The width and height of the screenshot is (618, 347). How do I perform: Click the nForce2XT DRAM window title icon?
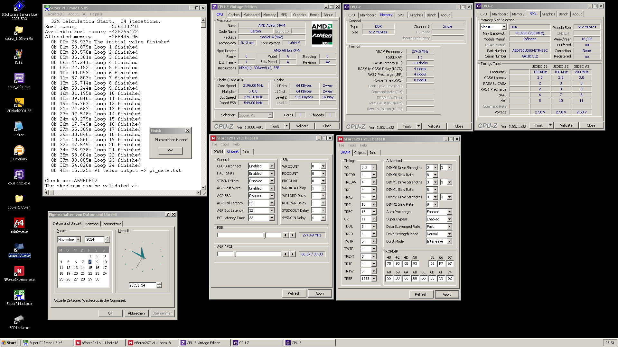coord(340,139)
